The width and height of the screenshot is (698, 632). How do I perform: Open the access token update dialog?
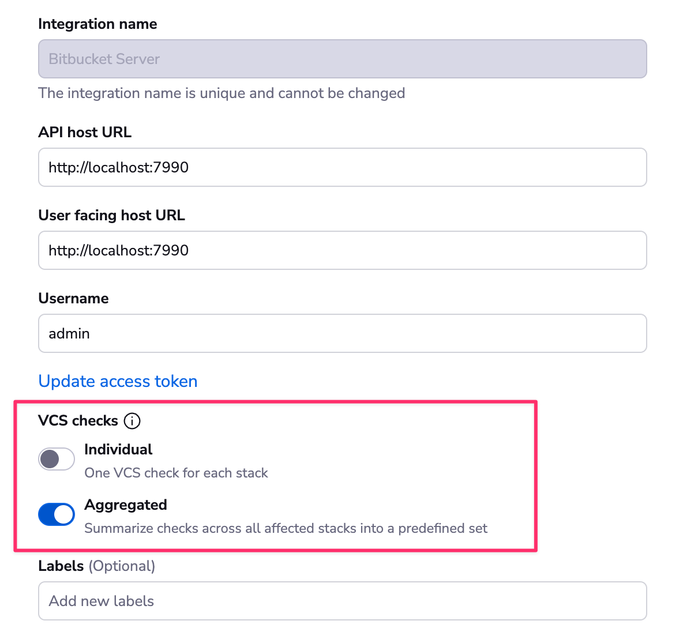tap(117, 381)
